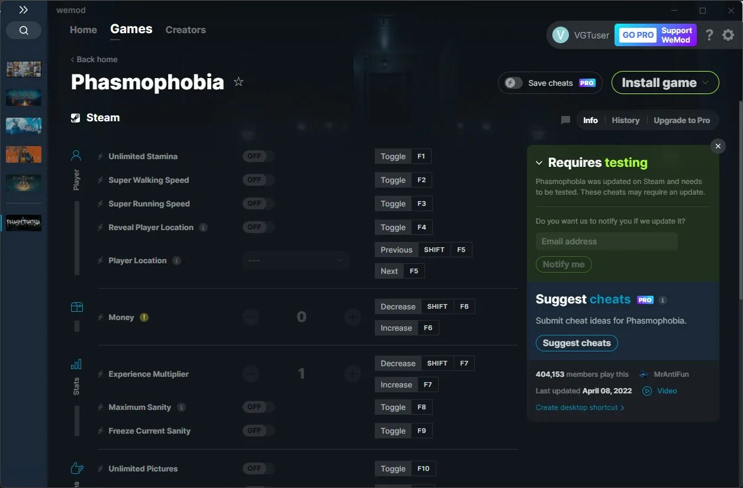Toggle Freeze Current Sanity switch
This screenshot has height=488, width=743.
pyautogui.click(x=259, y=431)
